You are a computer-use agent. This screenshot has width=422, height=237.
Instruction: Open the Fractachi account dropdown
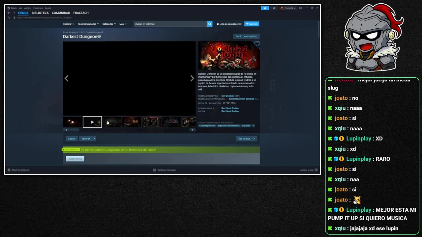pyautogui.click(x=288, y=8)
